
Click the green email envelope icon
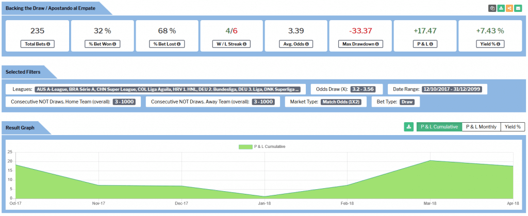point(518,8)
